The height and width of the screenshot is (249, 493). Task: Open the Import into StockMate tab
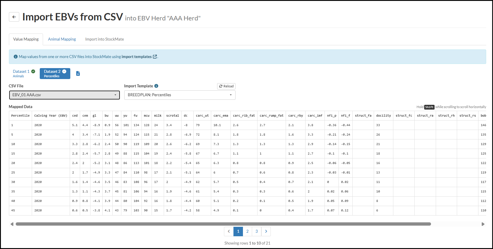[x=104, y=39]
